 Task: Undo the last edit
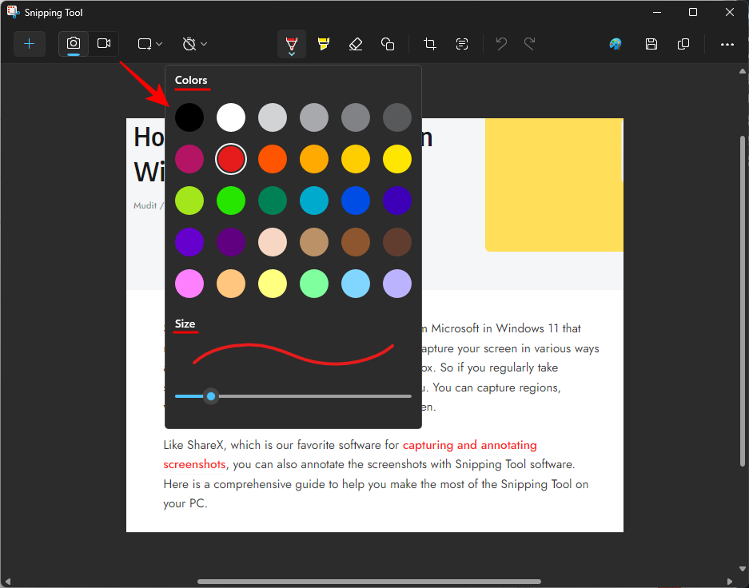click(501, 44)
